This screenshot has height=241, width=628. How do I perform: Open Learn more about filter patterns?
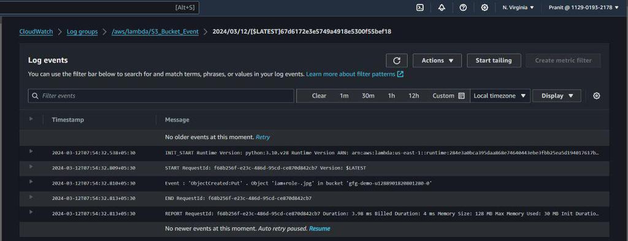tap(354, 75)
